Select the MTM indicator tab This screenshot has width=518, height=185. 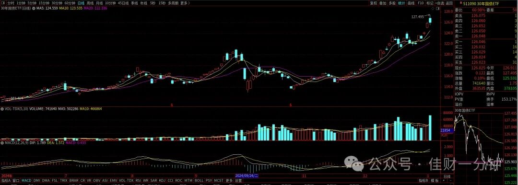(x=188, y=180)
